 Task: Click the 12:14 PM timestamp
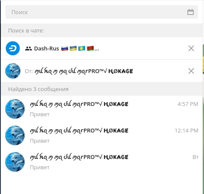[x=187, y=131]
